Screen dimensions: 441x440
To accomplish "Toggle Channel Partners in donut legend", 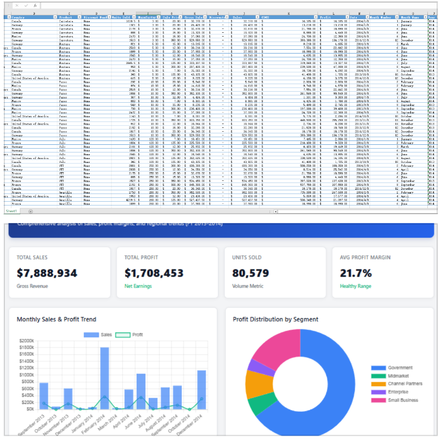I will click(397, 384).
